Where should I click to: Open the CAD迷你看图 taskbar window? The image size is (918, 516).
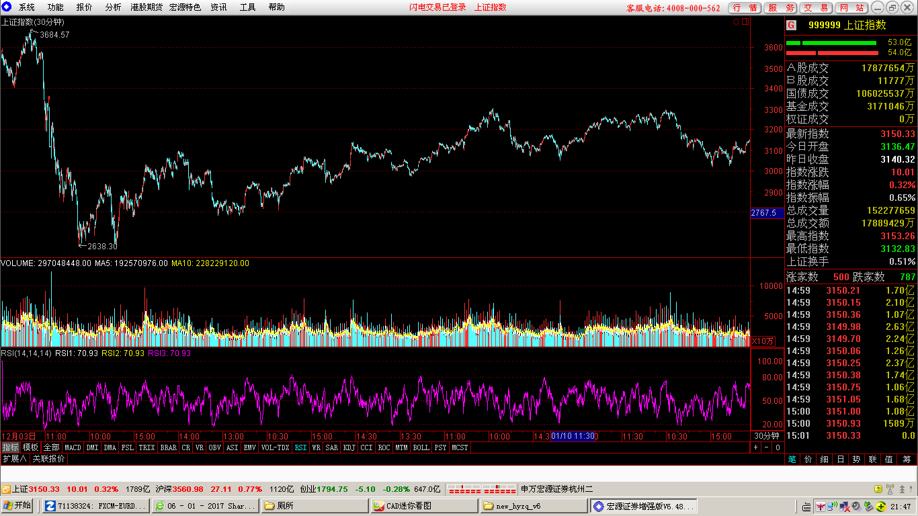point(423,506)
